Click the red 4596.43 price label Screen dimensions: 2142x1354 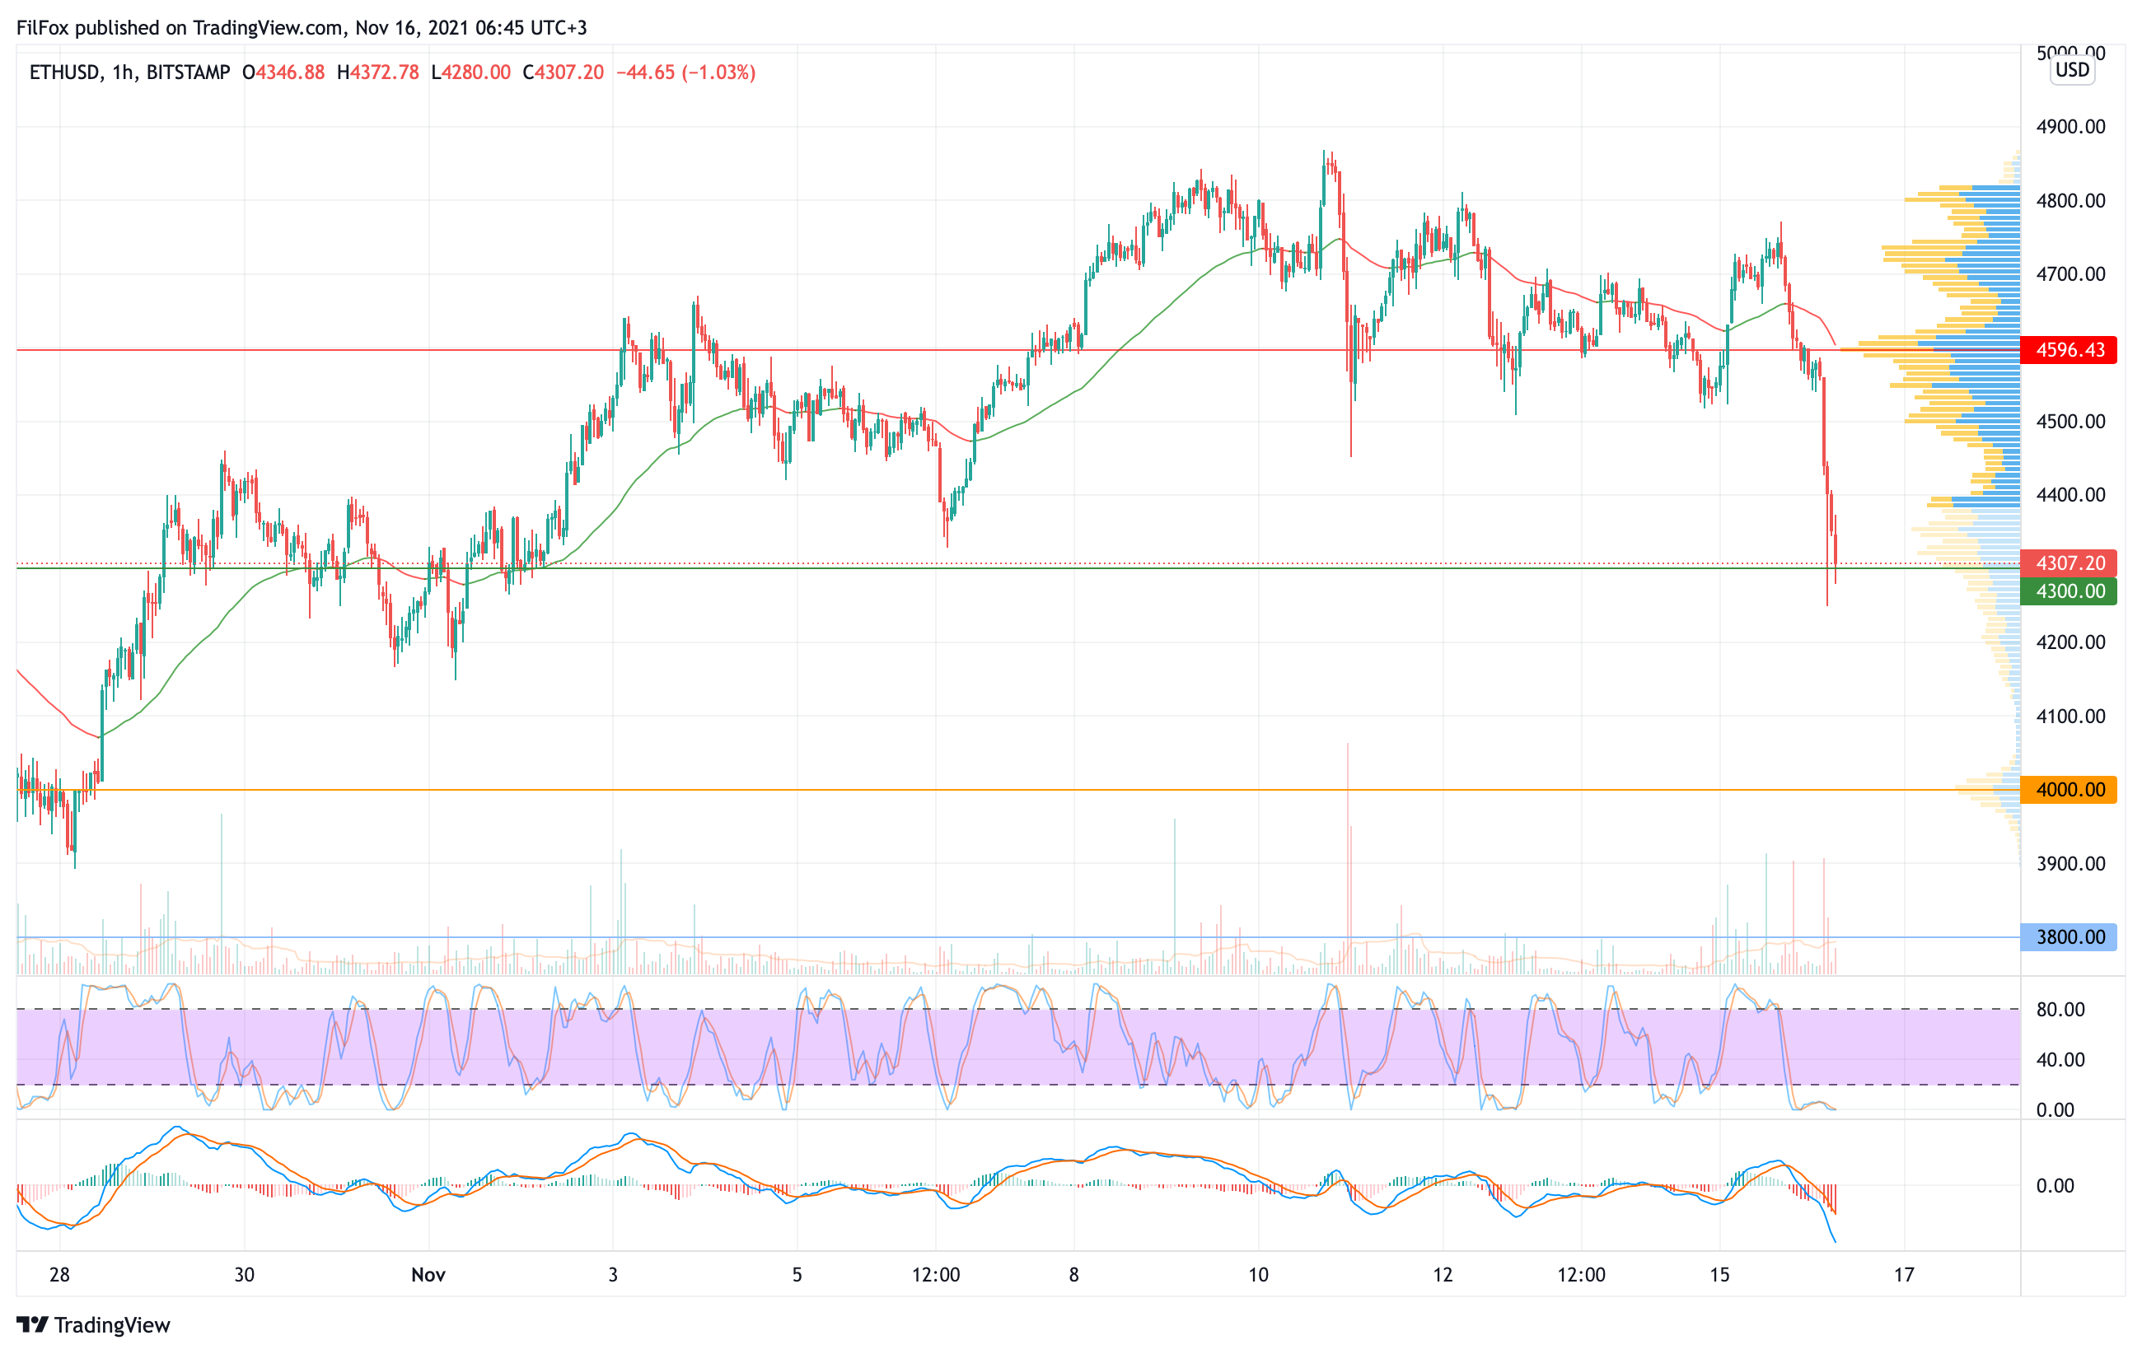coord(2069,350)
